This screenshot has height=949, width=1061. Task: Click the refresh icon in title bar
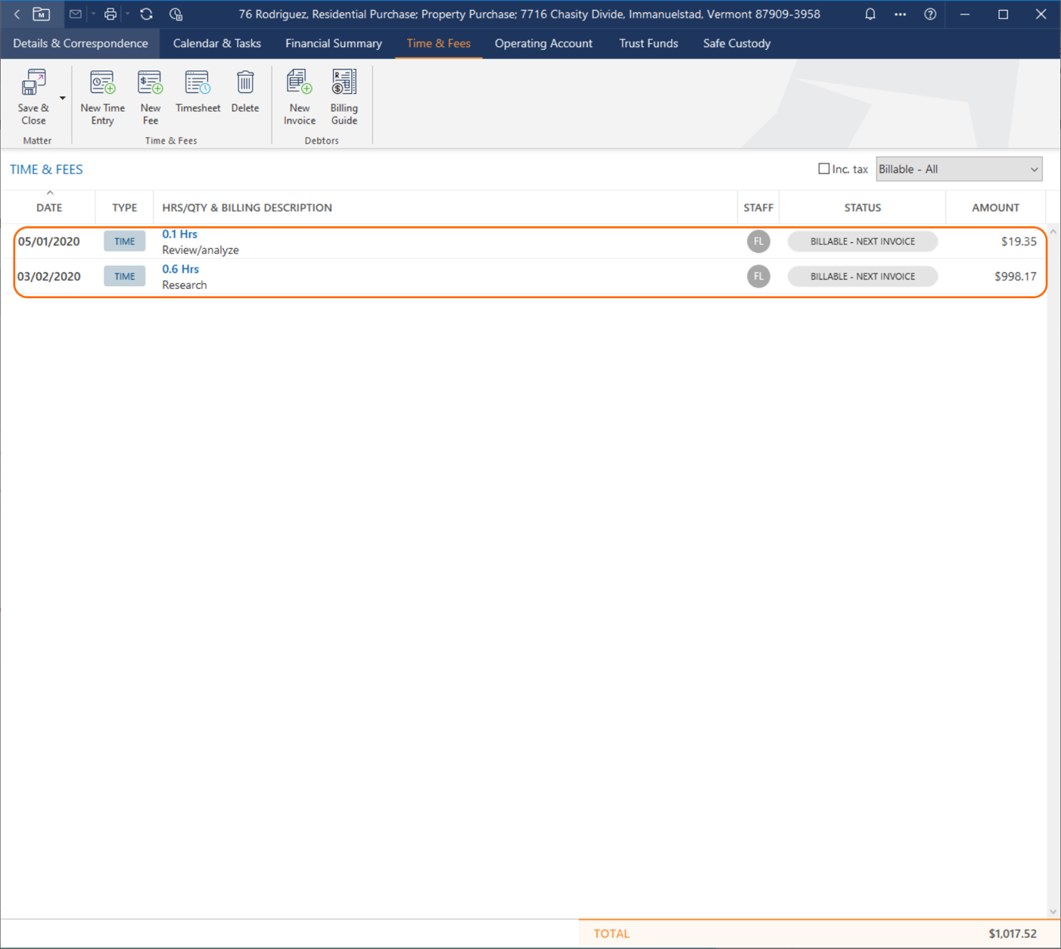pyautogui.click(x=146, y=14)
